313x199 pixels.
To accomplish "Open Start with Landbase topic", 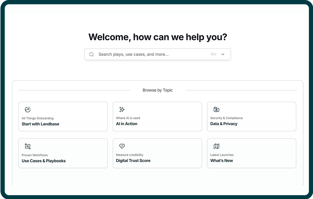I will 63,117.
